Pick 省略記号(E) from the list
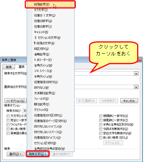The image size is (144, 162). point(50,54)
